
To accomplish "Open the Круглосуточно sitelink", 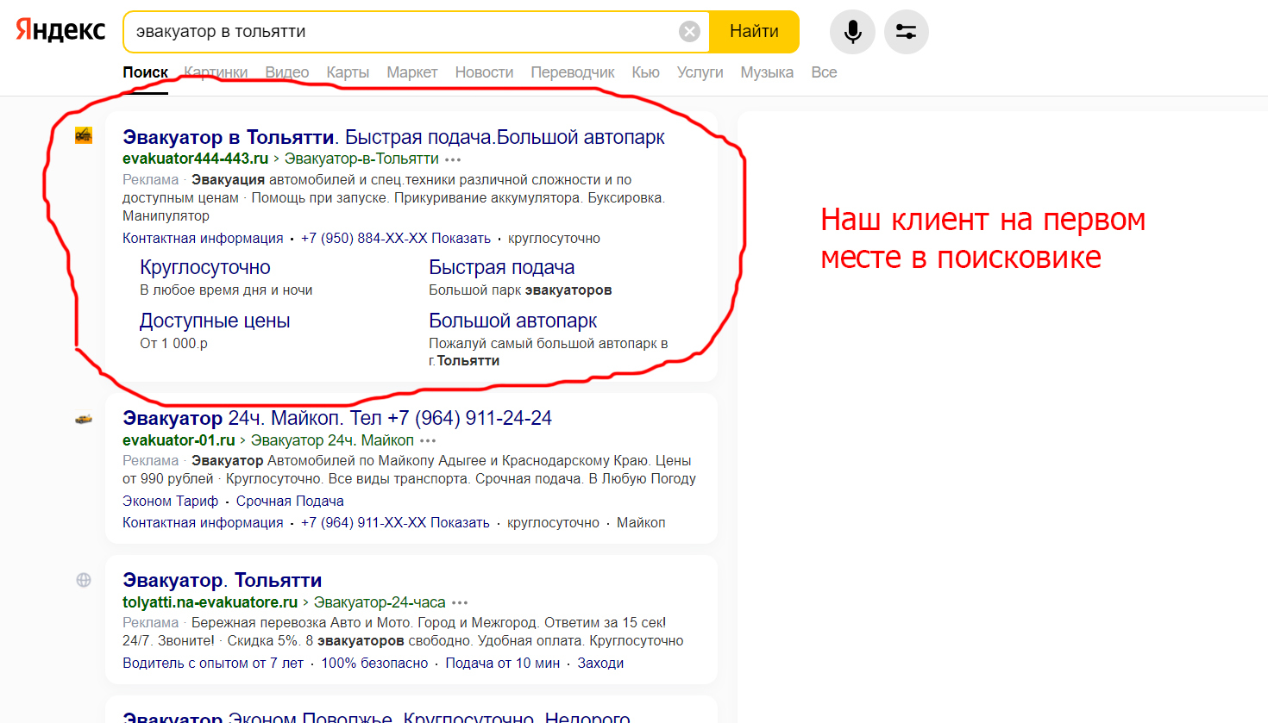I will [205, 267].
